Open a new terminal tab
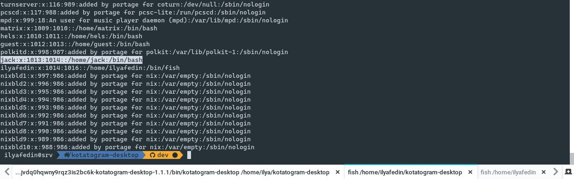Image resolution: width=574 pixels, height=179 pixels. (x=568, y=172)
